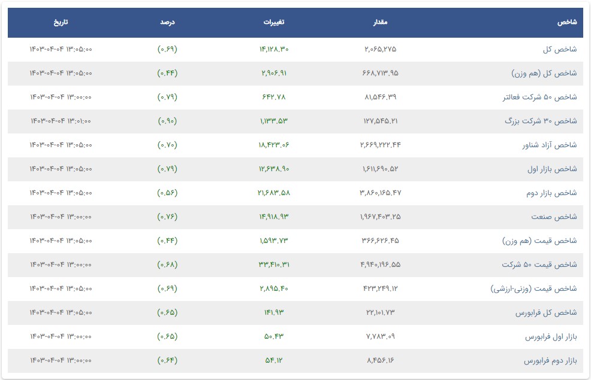Image resolution: width=591 pixels, height=380 pixels.
Task: Select شاخص کل (هم وزن) row label
Action: coord(544,73)
